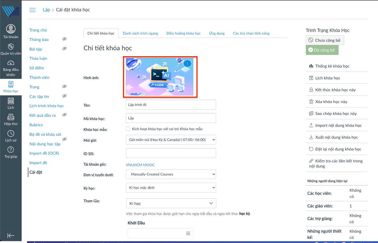Switch to Điều hướng khóa học tab
Image resolution: width=378 pixels, height=243 pixels.
pyautogui.click(x=183, y=33)
